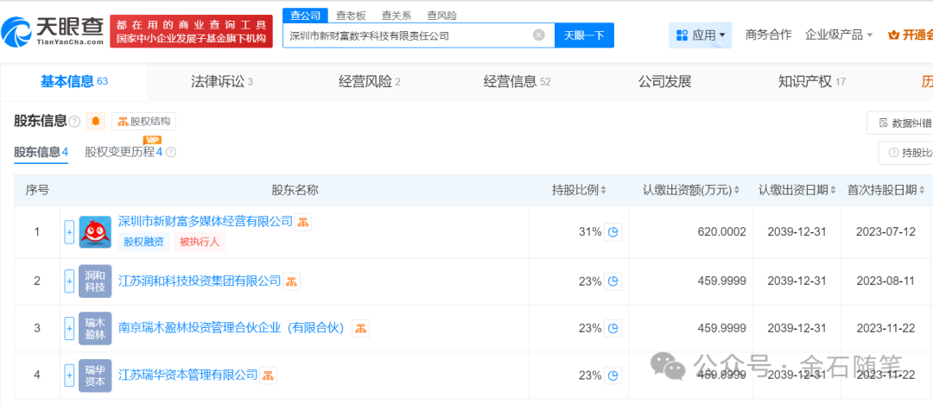Image resolution: width=933 pixels, height=404 pixels.
Task: Open 南京瑞木盈林投资管理合伙企业 link
Action: 232,328
